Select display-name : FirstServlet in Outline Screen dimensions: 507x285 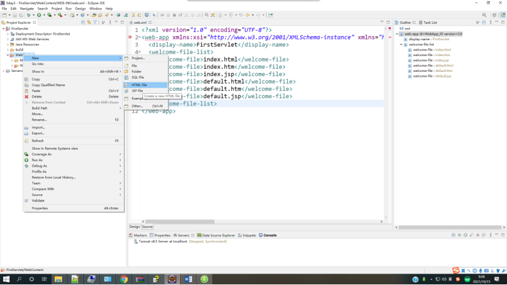(429, 39)
